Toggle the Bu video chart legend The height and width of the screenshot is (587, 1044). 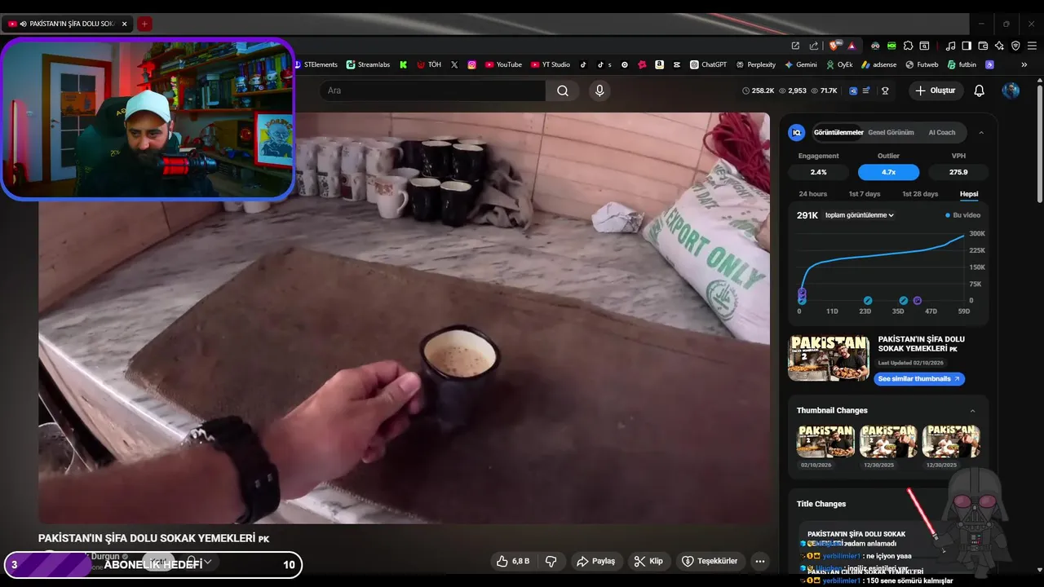tap(962, 215)
